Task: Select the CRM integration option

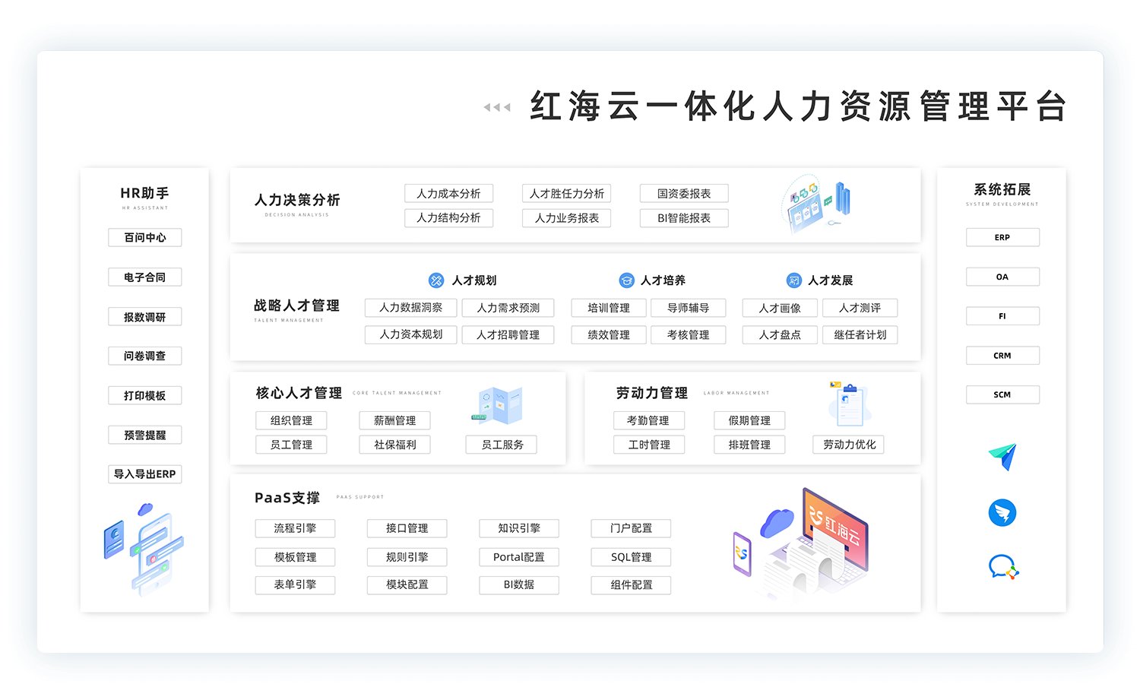Action: 1002,355
